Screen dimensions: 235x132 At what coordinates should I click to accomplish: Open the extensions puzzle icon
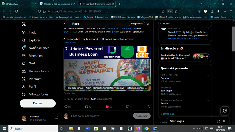(212, 11)
